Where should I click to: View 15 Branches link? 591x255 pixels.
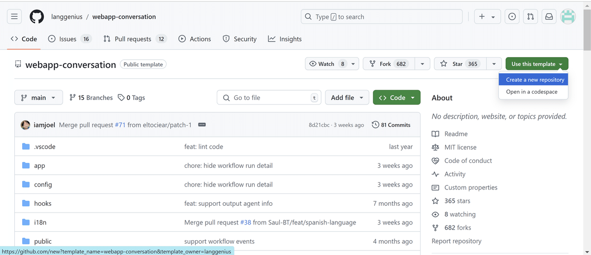pyautogui.click(x=91, y=97)
